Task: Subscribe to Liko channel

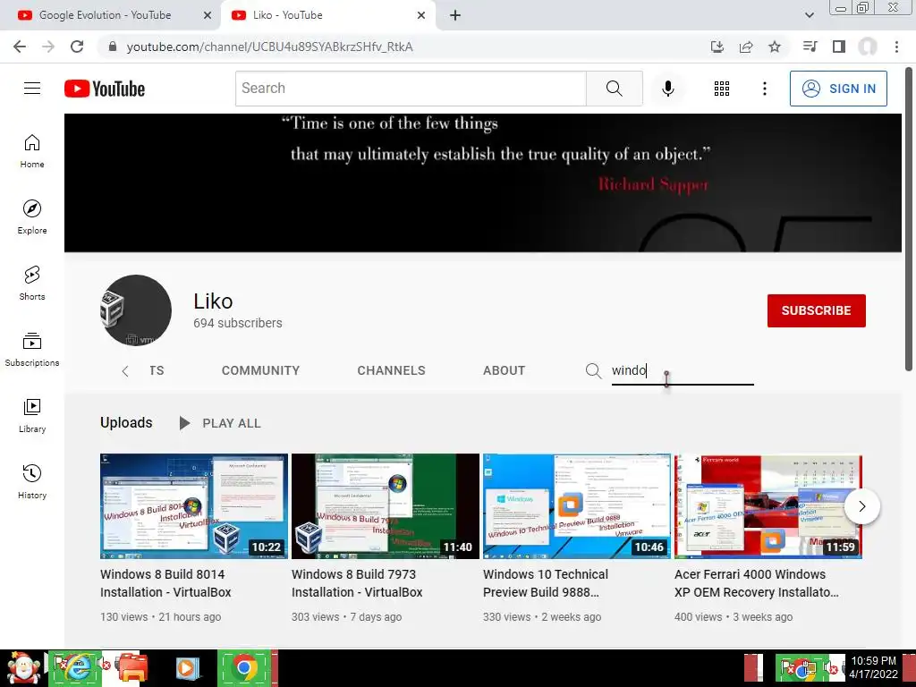Action: pyautogui.click(x=816, y=310)
